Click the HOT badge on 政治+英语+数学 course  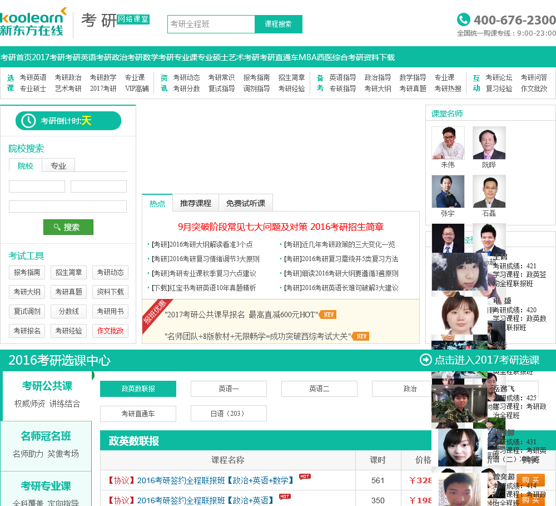point(305,476)
